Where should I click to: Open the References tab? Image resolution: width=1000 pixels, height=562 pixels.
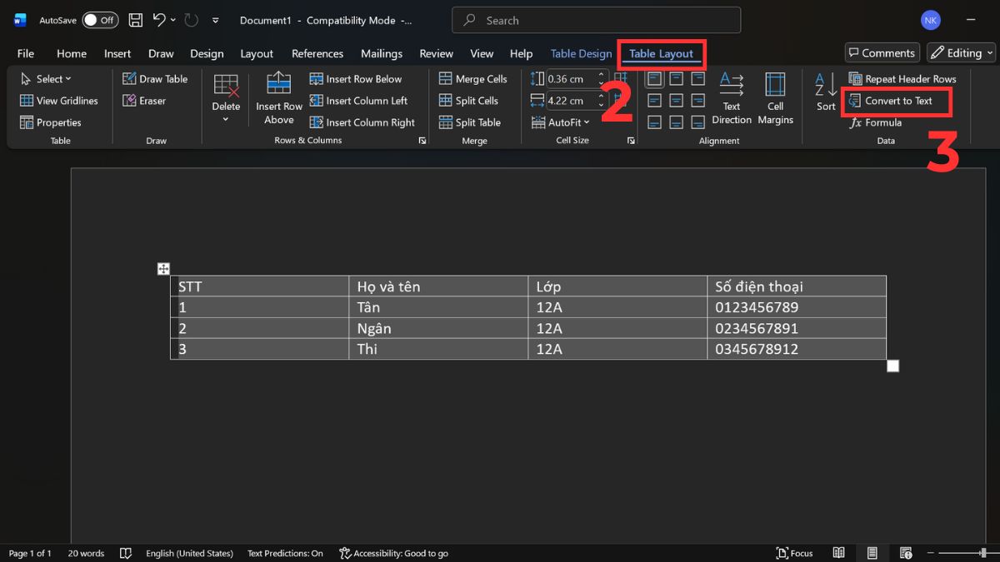click(317, 53)
